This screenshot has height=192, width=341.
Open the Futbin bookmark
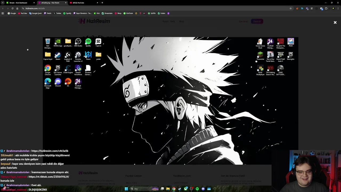click(161, 13)
